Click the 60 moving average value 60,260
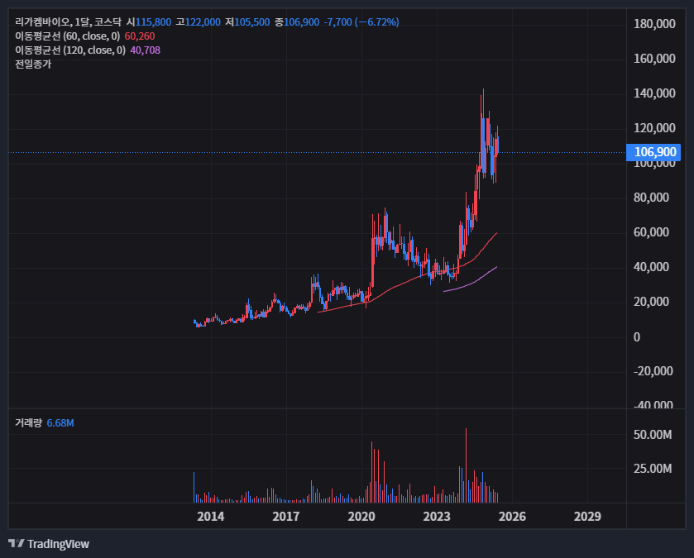 140,36
